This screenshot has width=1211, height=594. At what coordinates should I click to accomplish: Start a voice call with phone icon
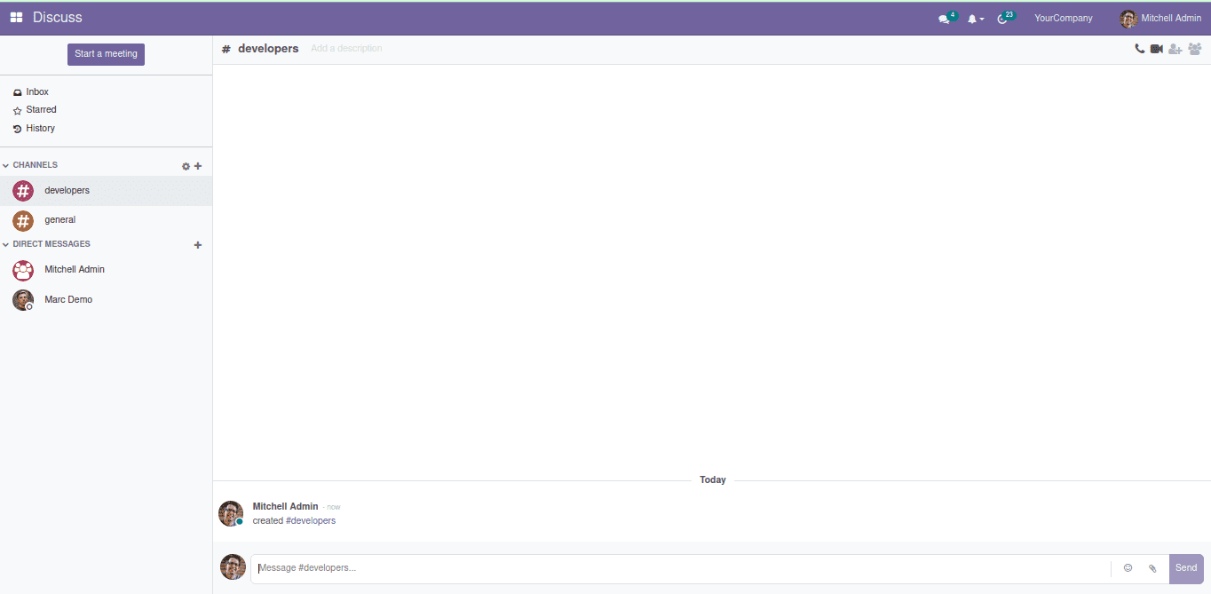pyautogui.click(x=1139, y=49)
